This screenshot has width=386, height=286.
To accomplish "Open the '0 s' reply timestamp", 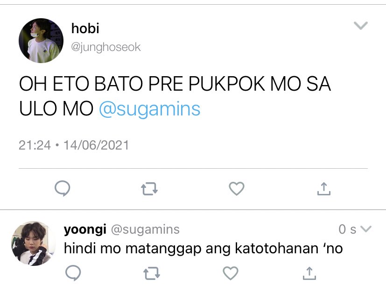I will (347, 229).
